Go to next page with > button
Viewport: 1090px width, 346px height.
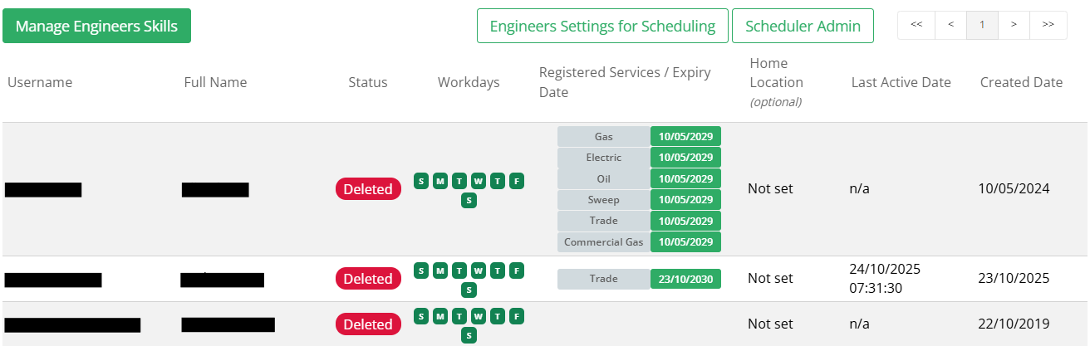[x=1014, y=25]
